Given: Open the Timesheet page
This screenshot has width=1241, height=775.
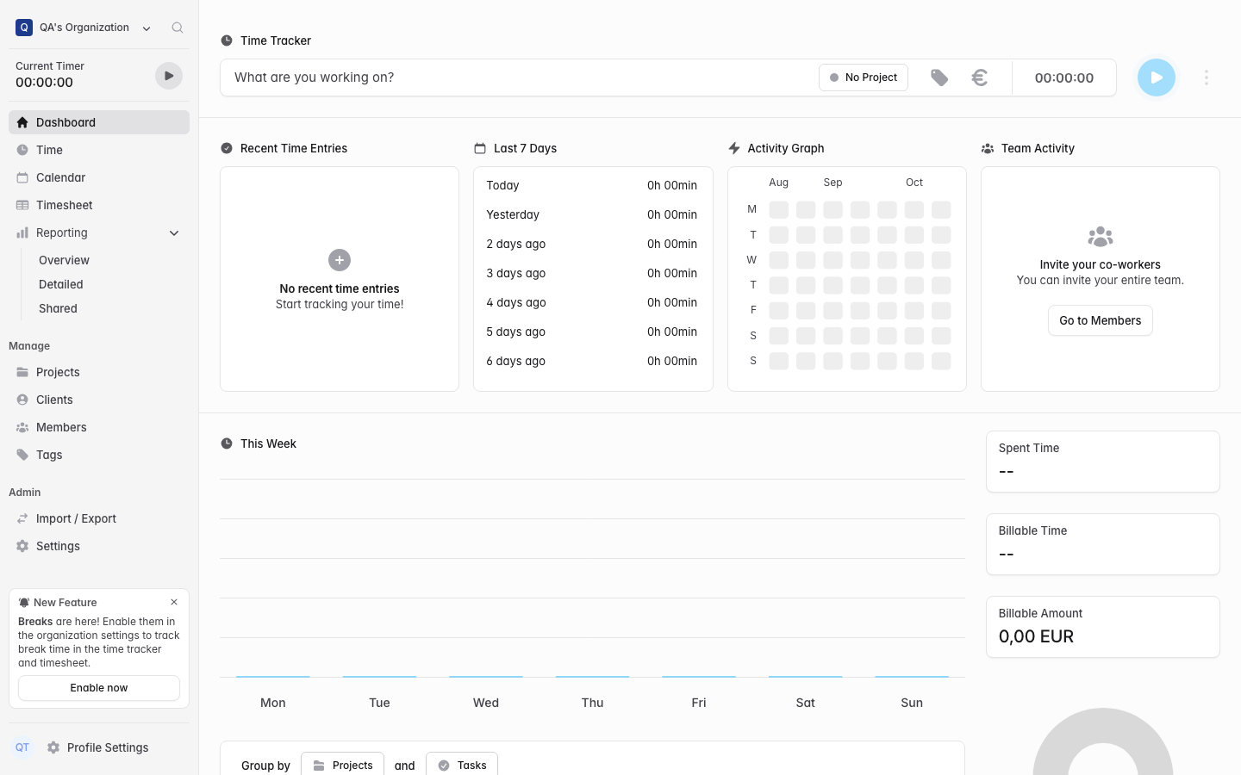Looking at the screenshot, I should 99,205.
